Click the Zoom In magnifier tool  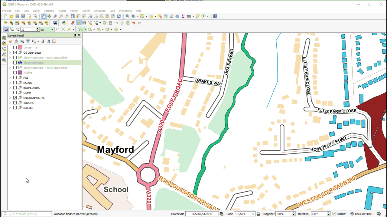pyautogui.click(x=55, y=16)
